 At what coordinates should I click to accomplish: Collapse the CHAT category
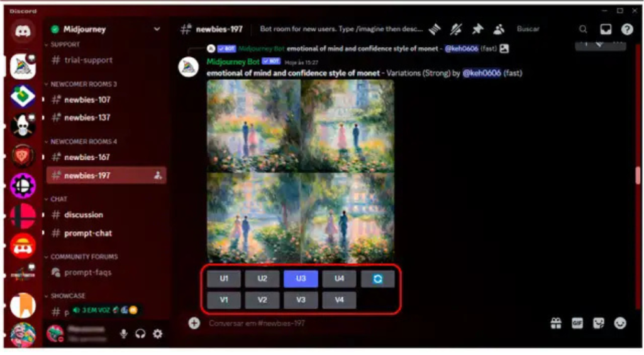click(x=58, y=199)
